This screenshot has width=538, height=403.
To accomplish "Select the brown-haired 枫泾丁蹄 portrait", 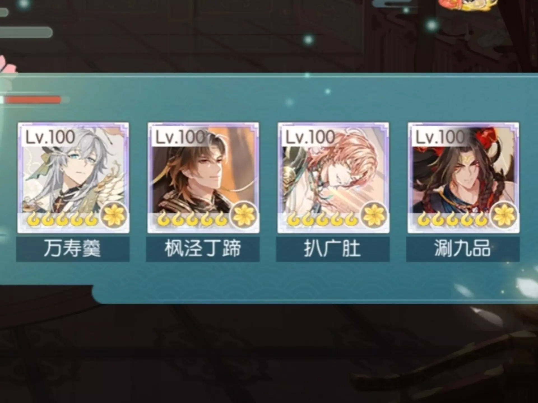I will 203,177.
